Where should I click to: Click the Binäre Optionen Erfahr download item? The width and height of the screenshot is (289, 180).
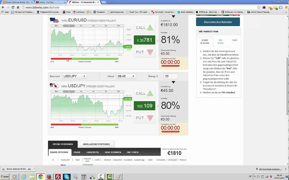(17, 169)
